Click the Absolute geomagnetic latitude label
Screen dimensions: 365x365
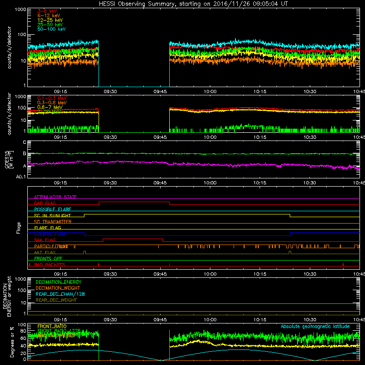pos(315,327)
